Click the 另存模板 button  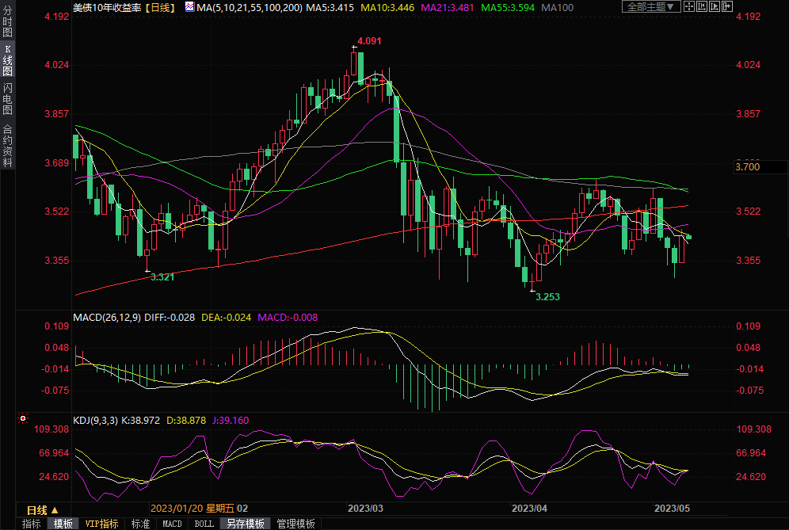click(x=245, y=524)
